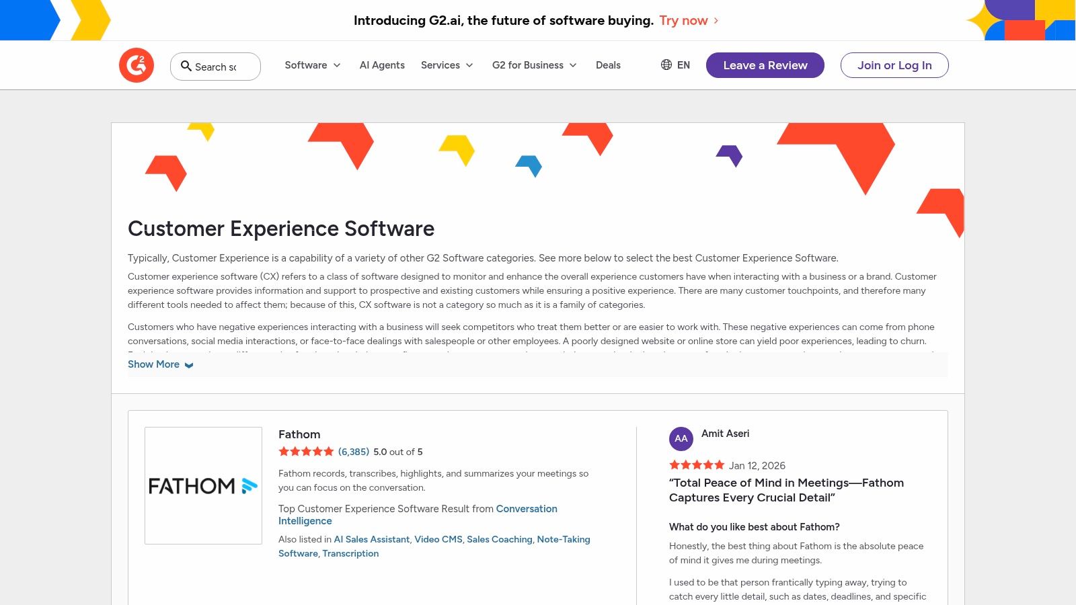Click the review star rating by Jan 12
Viewport: 1076px width, 605px height.
pyautogui.click(x=697, y=465)
